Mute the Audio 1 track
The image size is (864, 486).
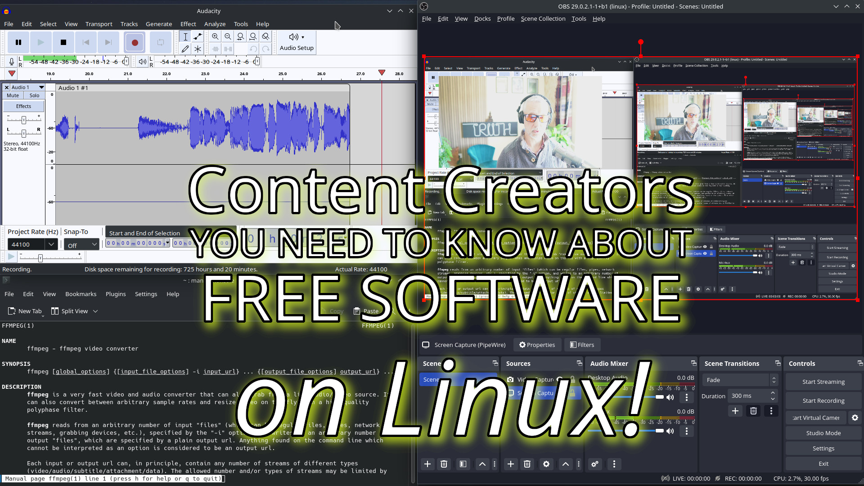(x=12, y=95)
